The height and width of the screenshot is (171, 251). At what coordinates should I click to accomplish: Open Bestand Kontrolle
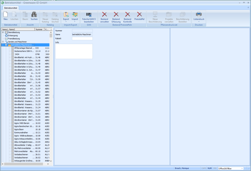pyautogui.click(x=127, y=17)
